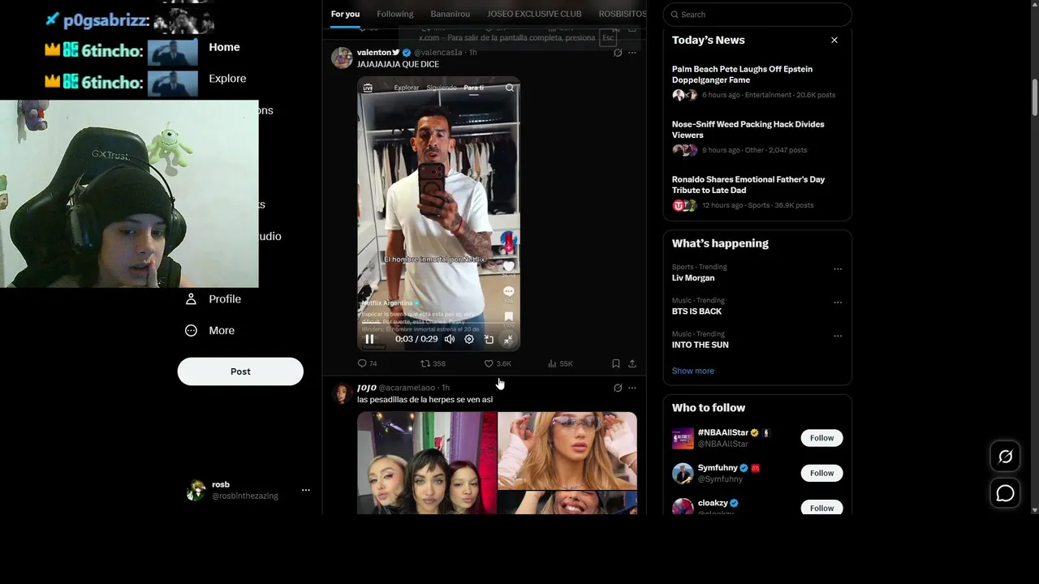Click the Profile person icon
This screenshot has width=1039, height=584.
tap(191, 299)
